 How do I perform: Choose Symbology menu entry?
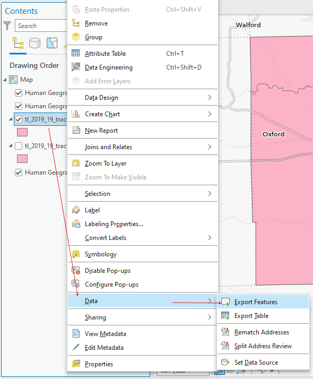click(143, 254)
